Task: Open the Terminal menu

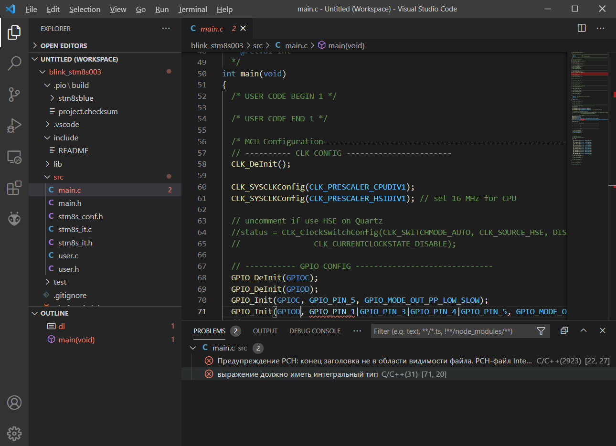Action: [192, 9]
